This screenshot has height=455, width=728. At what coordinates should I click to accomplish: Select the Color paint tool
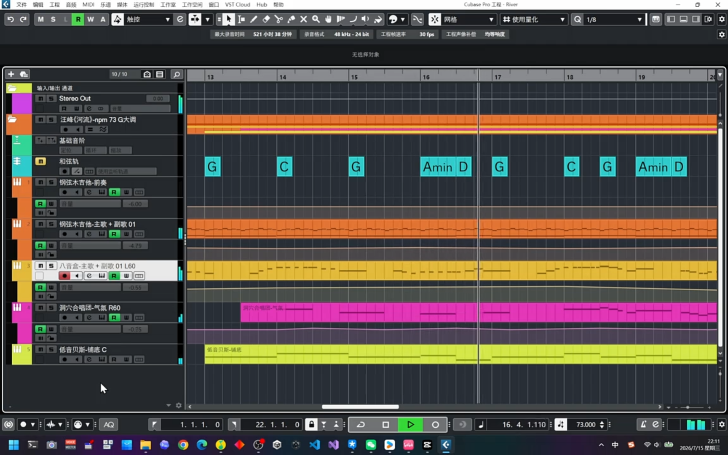click(x=378, y=19)
